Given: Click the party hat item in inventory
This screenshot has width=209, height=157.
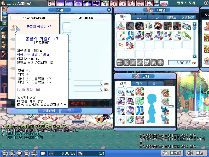Looking at the screenshot, I should tap(121, 26).
